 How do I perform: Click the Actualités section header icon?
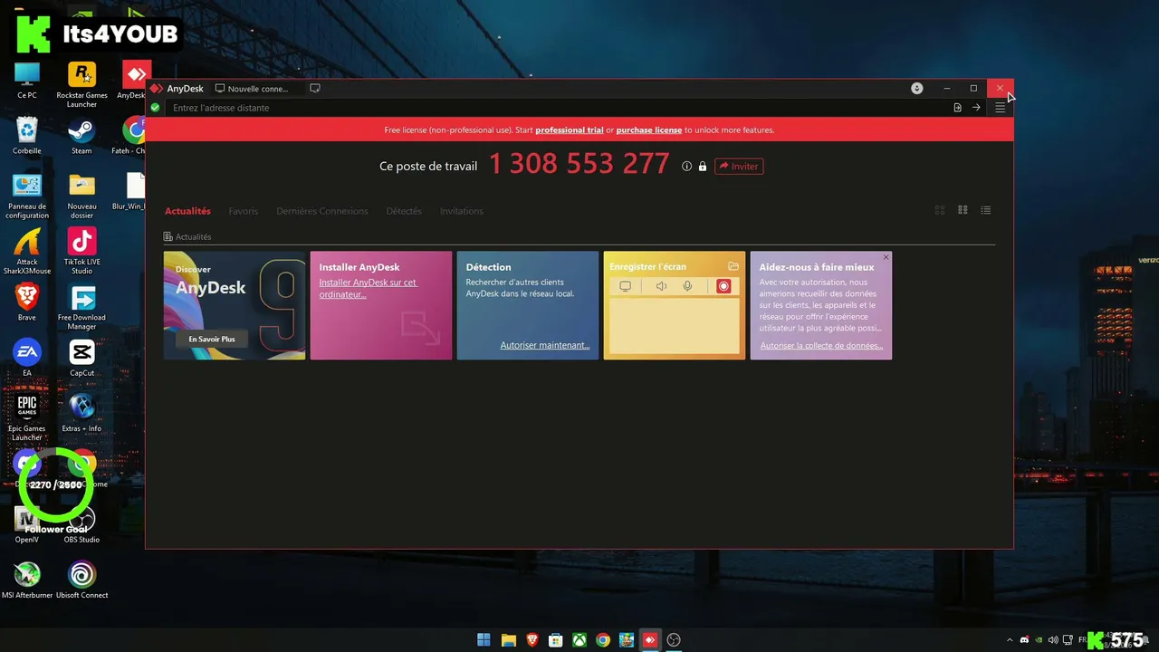pyautogui.click(x=168, y=237)
